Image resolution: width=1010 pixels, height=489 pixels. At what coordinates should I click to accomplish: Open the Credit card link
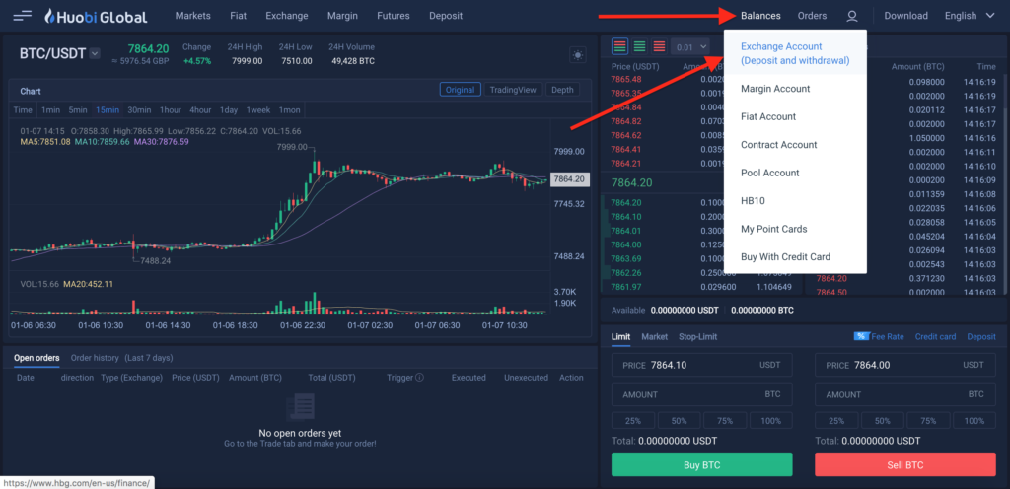(x=935, y=336)
